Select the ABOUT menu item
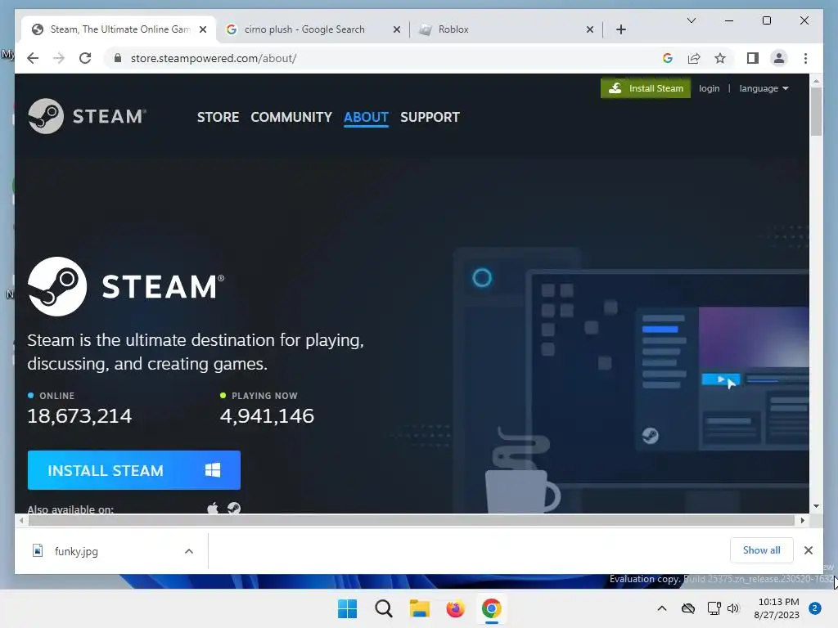Screen dimensions: 838x628 [x=366, y=117]
